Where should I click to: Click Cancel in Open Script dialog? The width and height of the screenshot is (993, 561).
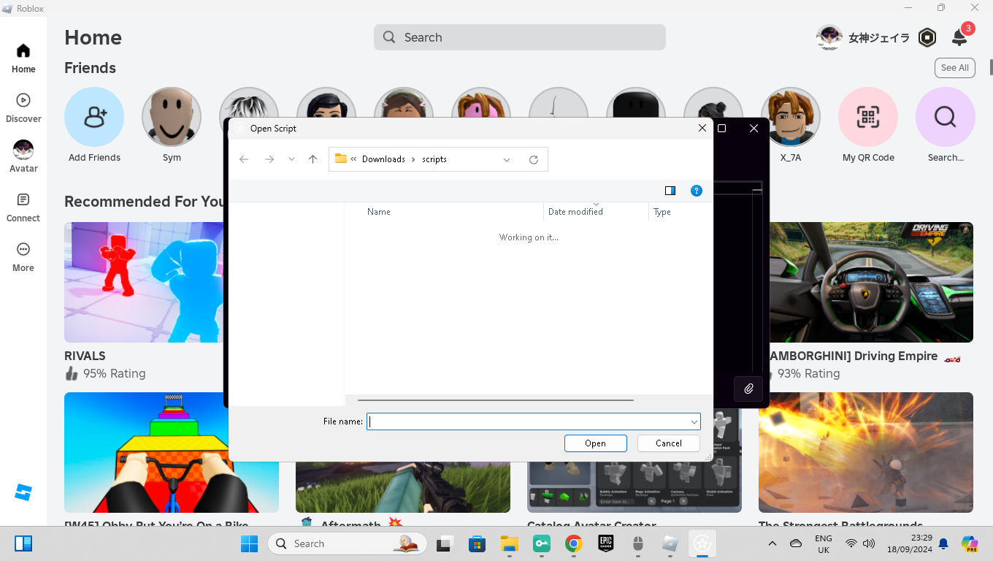point(669,443)
